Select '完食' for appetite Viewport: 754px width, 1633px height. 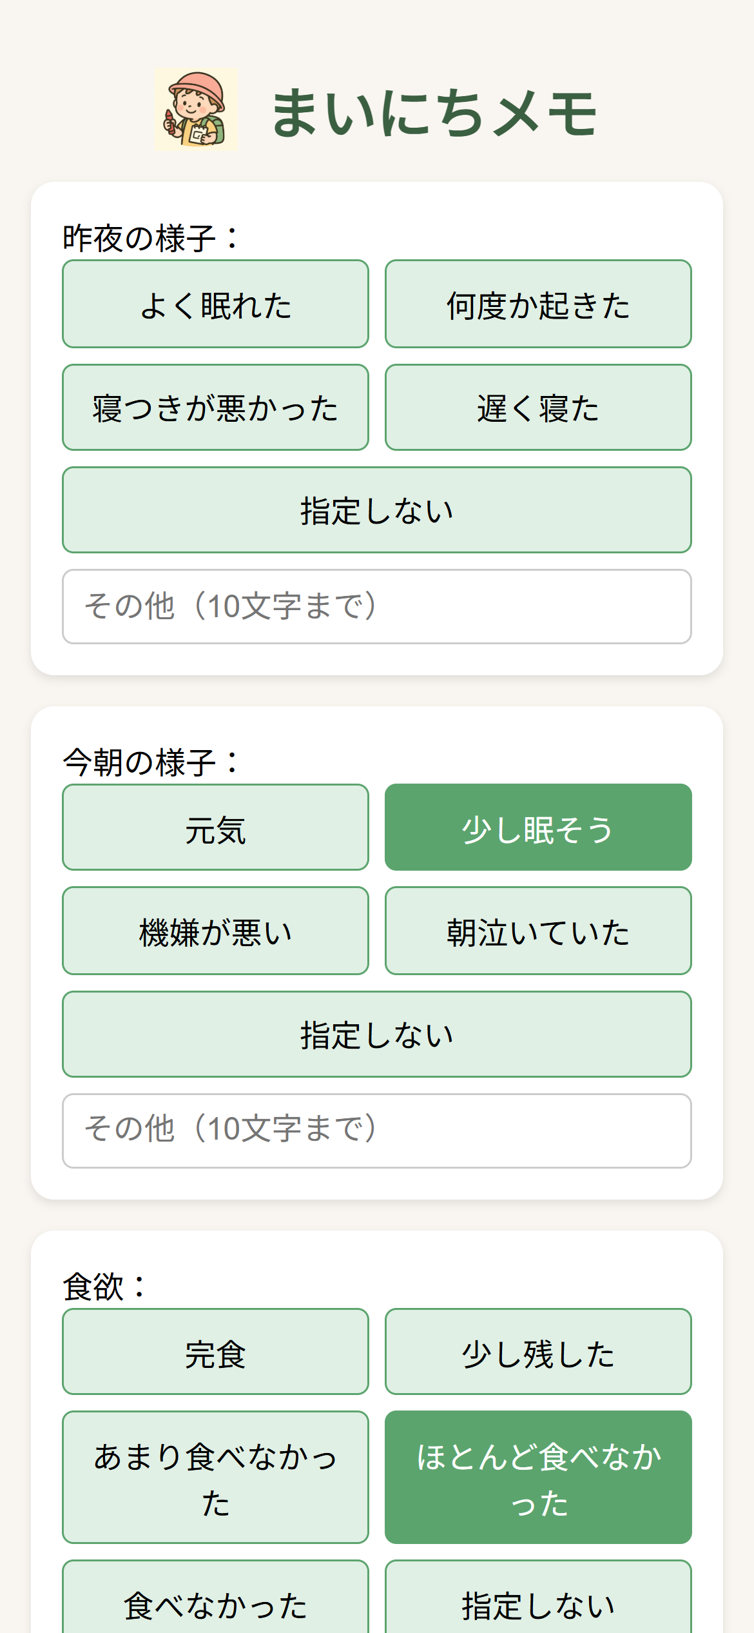(x=215, y=1352)
